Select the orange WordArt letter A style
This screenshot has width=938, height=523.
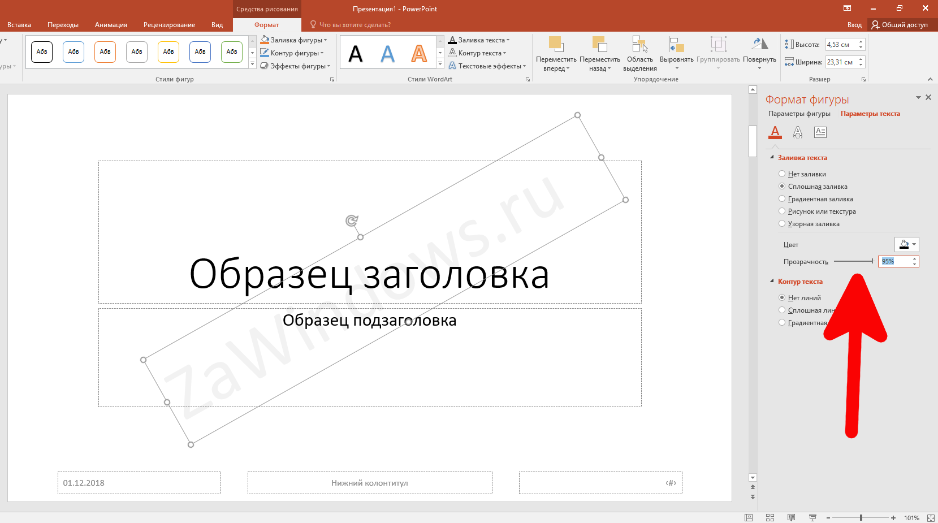click(419, 54)
